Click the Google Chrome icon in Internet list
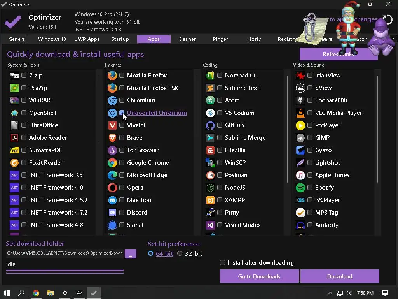The width and height of the screenshot is (398, 299). click(112, 163)
